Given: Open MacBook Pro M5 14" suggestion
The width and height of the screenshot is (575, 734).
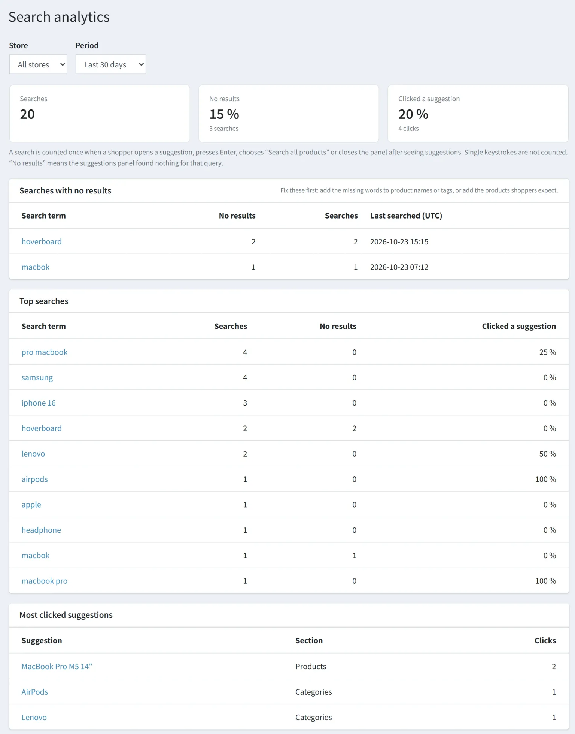Looking at the screenshot, I should [57, 667].
